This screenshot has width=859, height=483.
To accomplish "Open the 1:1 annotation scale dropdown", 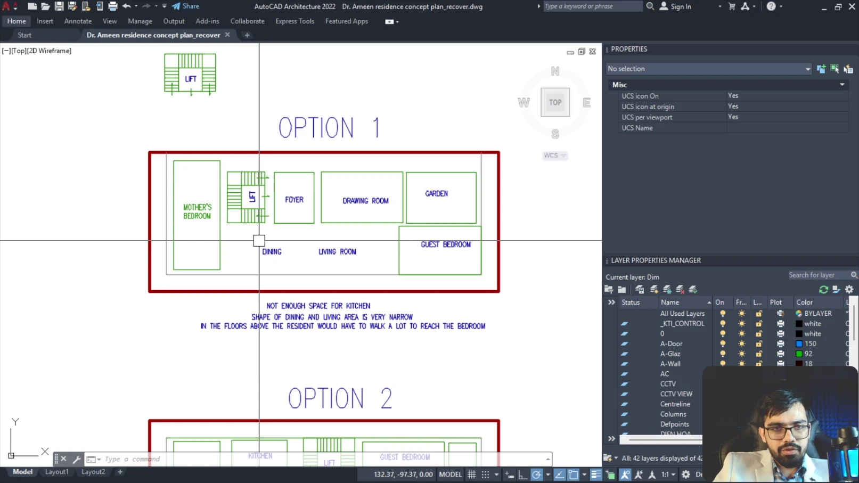I will [x=668, y=474].
